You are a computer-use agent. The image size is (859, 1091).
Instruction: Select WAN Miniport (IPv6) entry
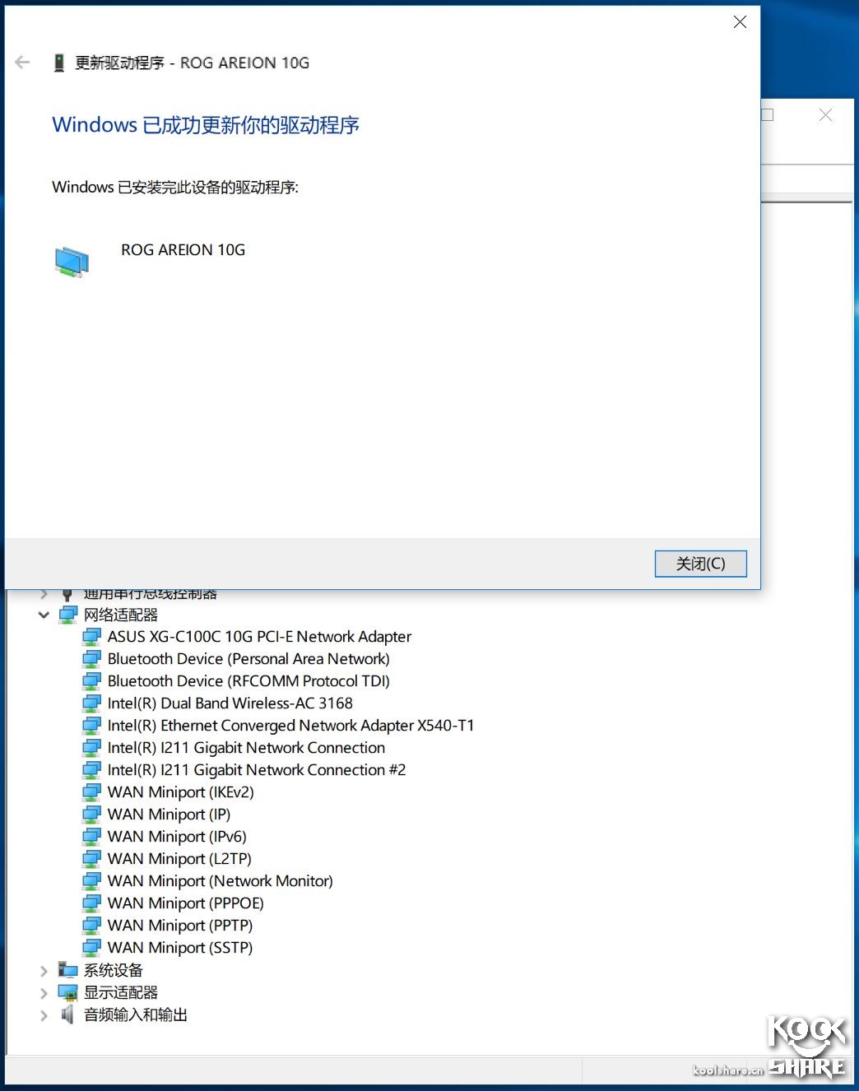[177, 837]
